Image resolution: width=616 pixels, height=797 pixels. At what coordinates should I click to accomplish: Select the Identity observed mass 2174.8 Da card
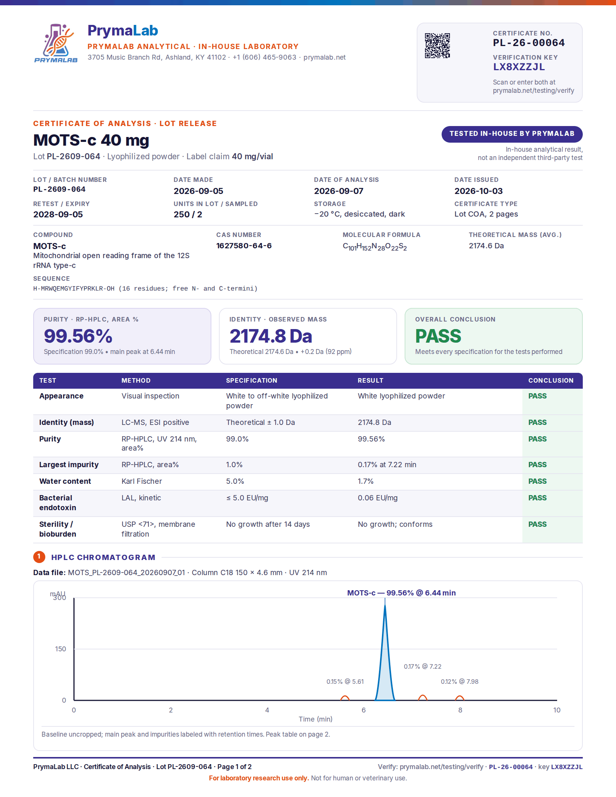pyautogui.click(x=308, y=336)
